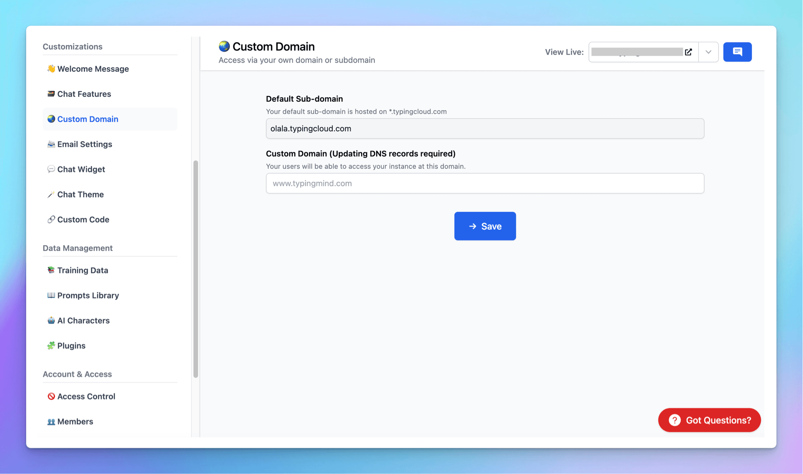803x474 pixels.
Task: Click the globe icon beside Custom Domain in sidebar
Action: (51, 119)
